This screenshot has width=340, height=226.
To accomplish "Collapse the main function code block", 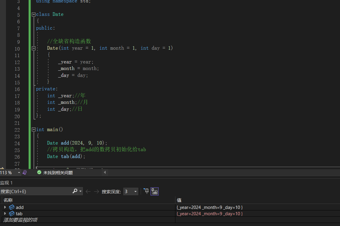I will tap(34, 130).
